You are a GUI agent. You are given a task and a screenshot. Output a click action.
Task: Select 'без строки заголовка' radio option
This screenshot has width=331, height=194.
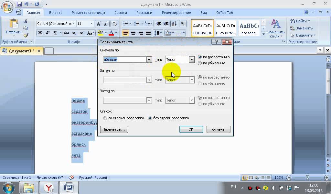[150, 118]
